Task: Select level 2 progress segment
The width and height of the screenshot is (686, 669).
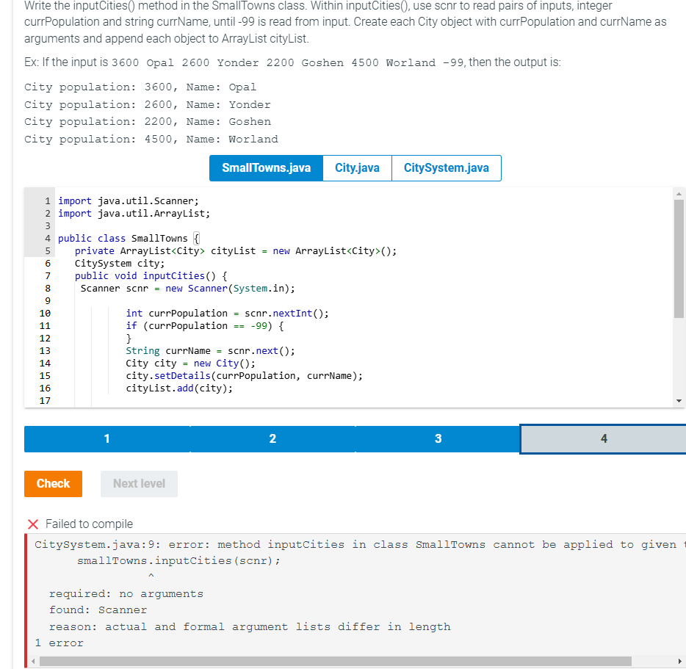Action: 272,439
